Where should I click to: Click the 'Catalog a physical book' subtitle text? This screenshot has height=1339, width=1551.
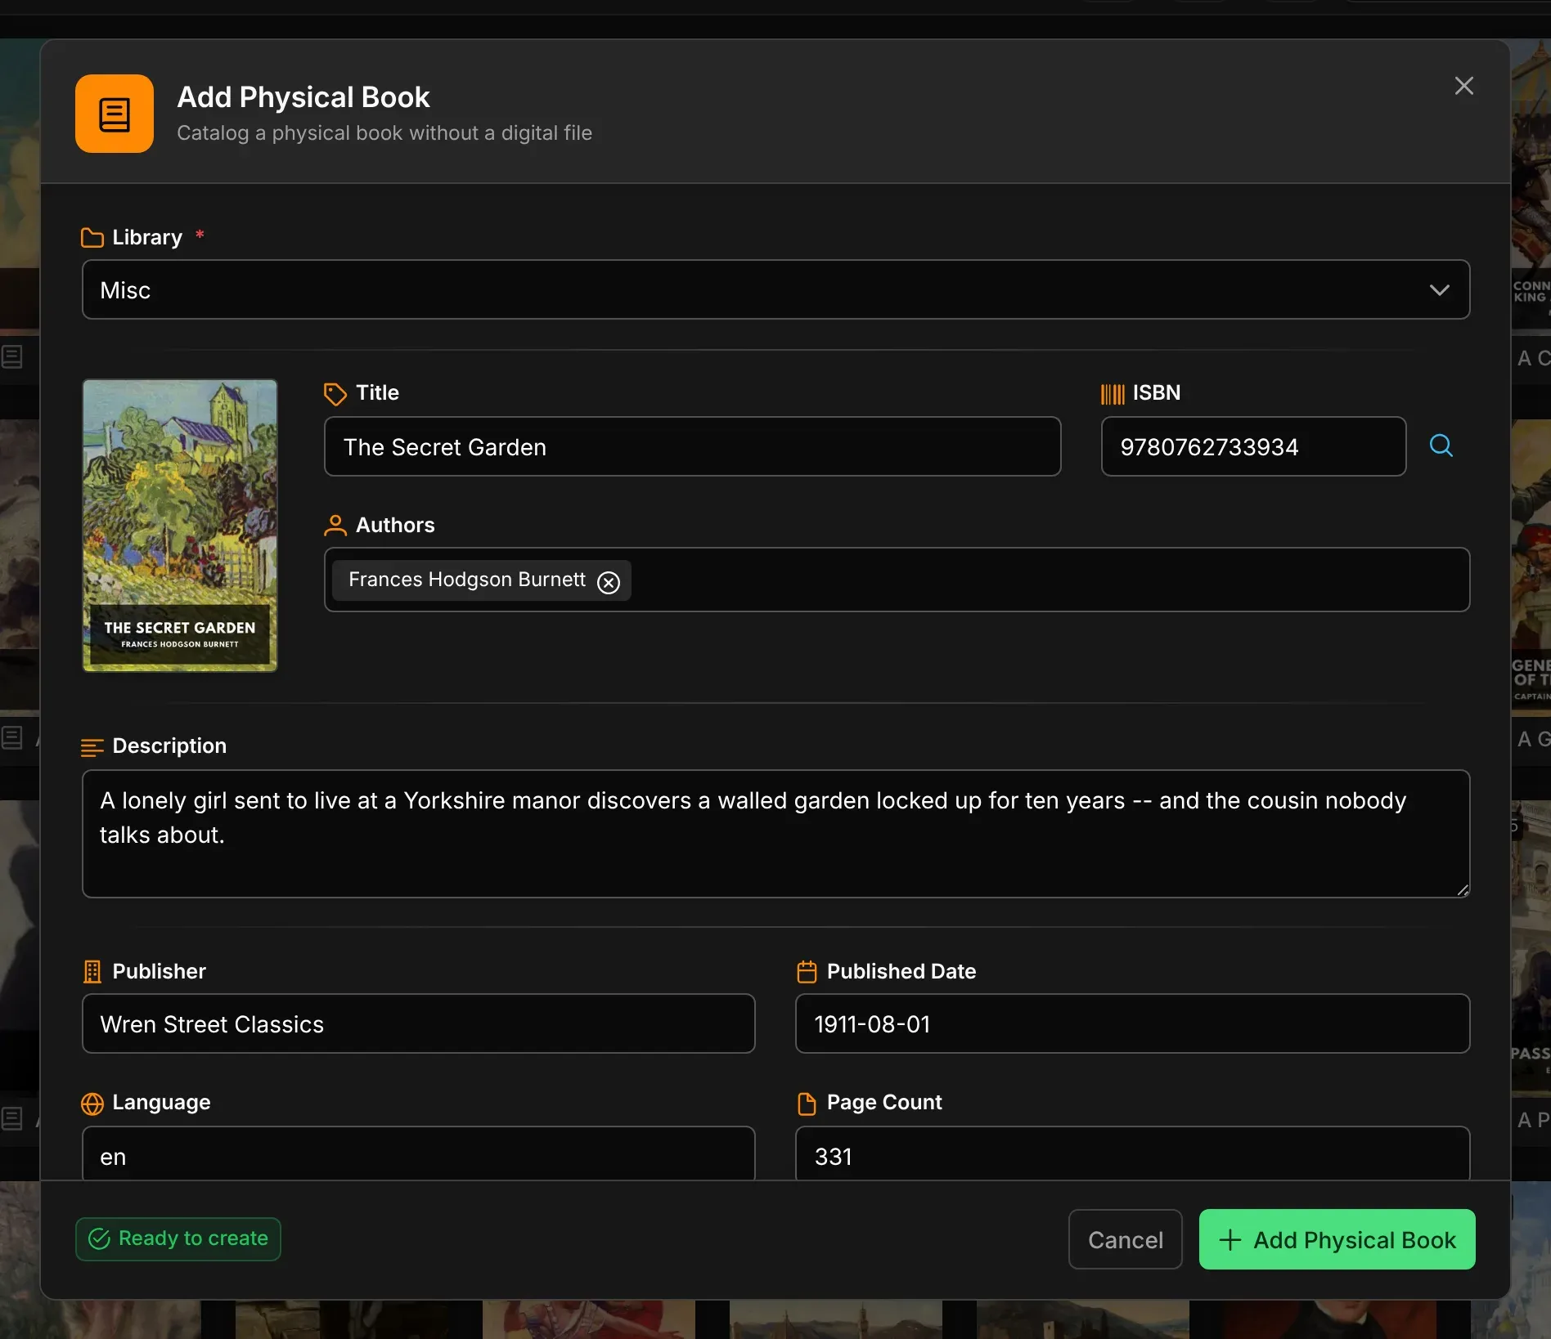click(x=384, y=133)
